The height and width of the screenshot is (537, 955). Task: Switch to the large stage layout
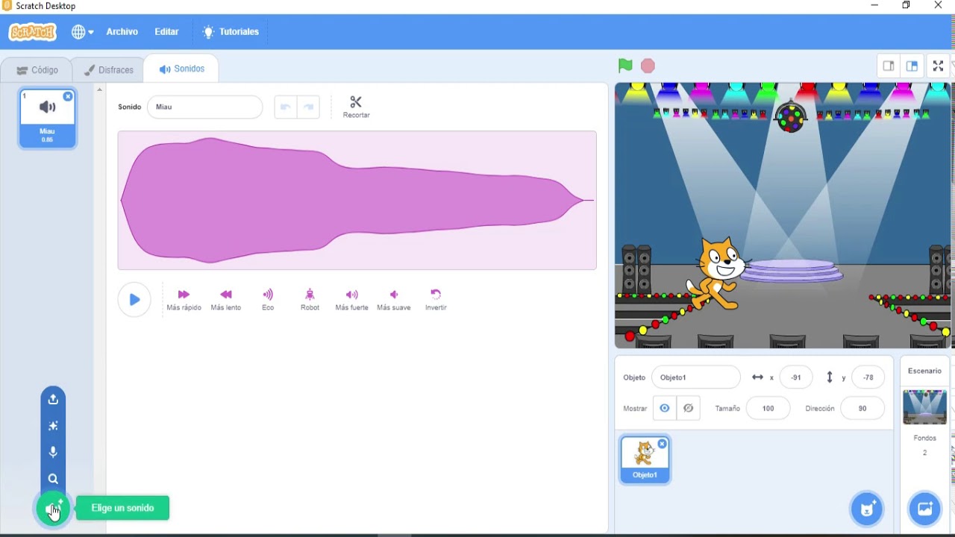912,66
